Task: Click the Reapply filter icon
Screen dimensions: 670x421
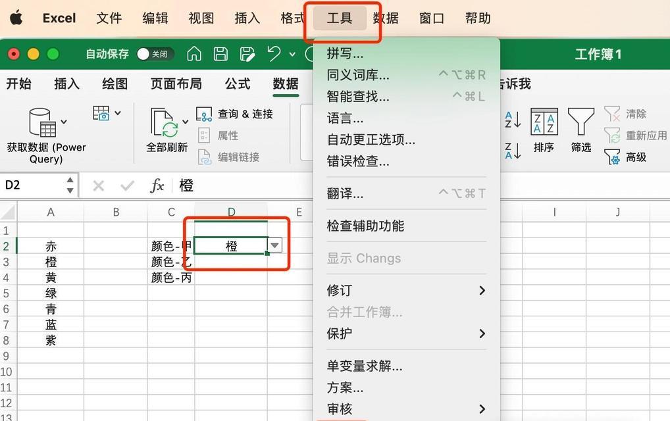Action: (612, 136)
